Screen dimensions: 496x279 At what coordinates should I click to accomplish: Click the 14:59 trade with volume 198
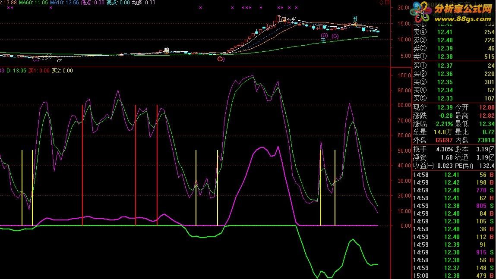click(454, 183)
